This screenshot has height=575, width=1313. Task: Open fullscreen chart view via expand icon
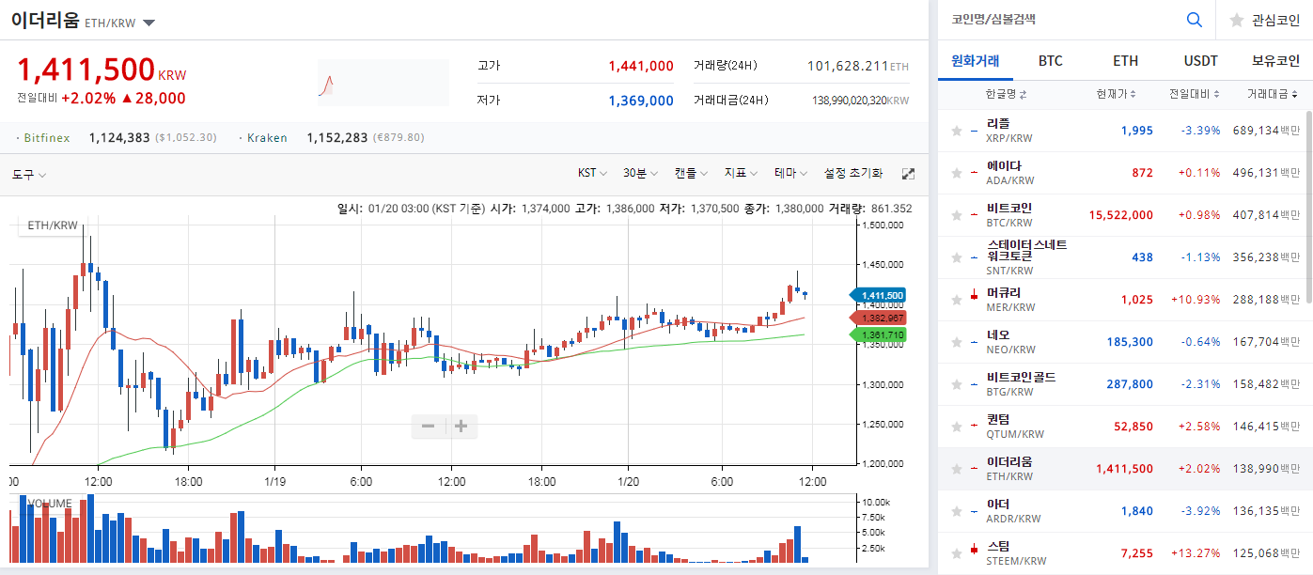(907, 173)
